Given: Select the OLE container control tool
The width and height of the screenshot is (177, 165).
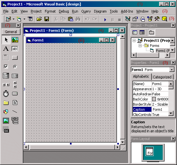Looking at the screenshot, I should [6, 130].
